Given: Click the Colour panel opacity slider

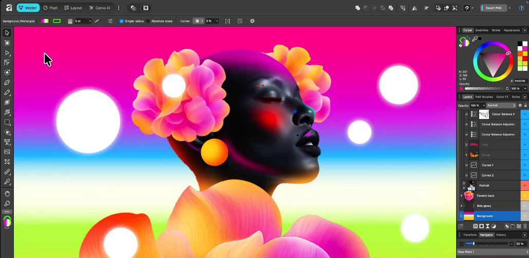Looking at the screenshot, I should point(486,89).
